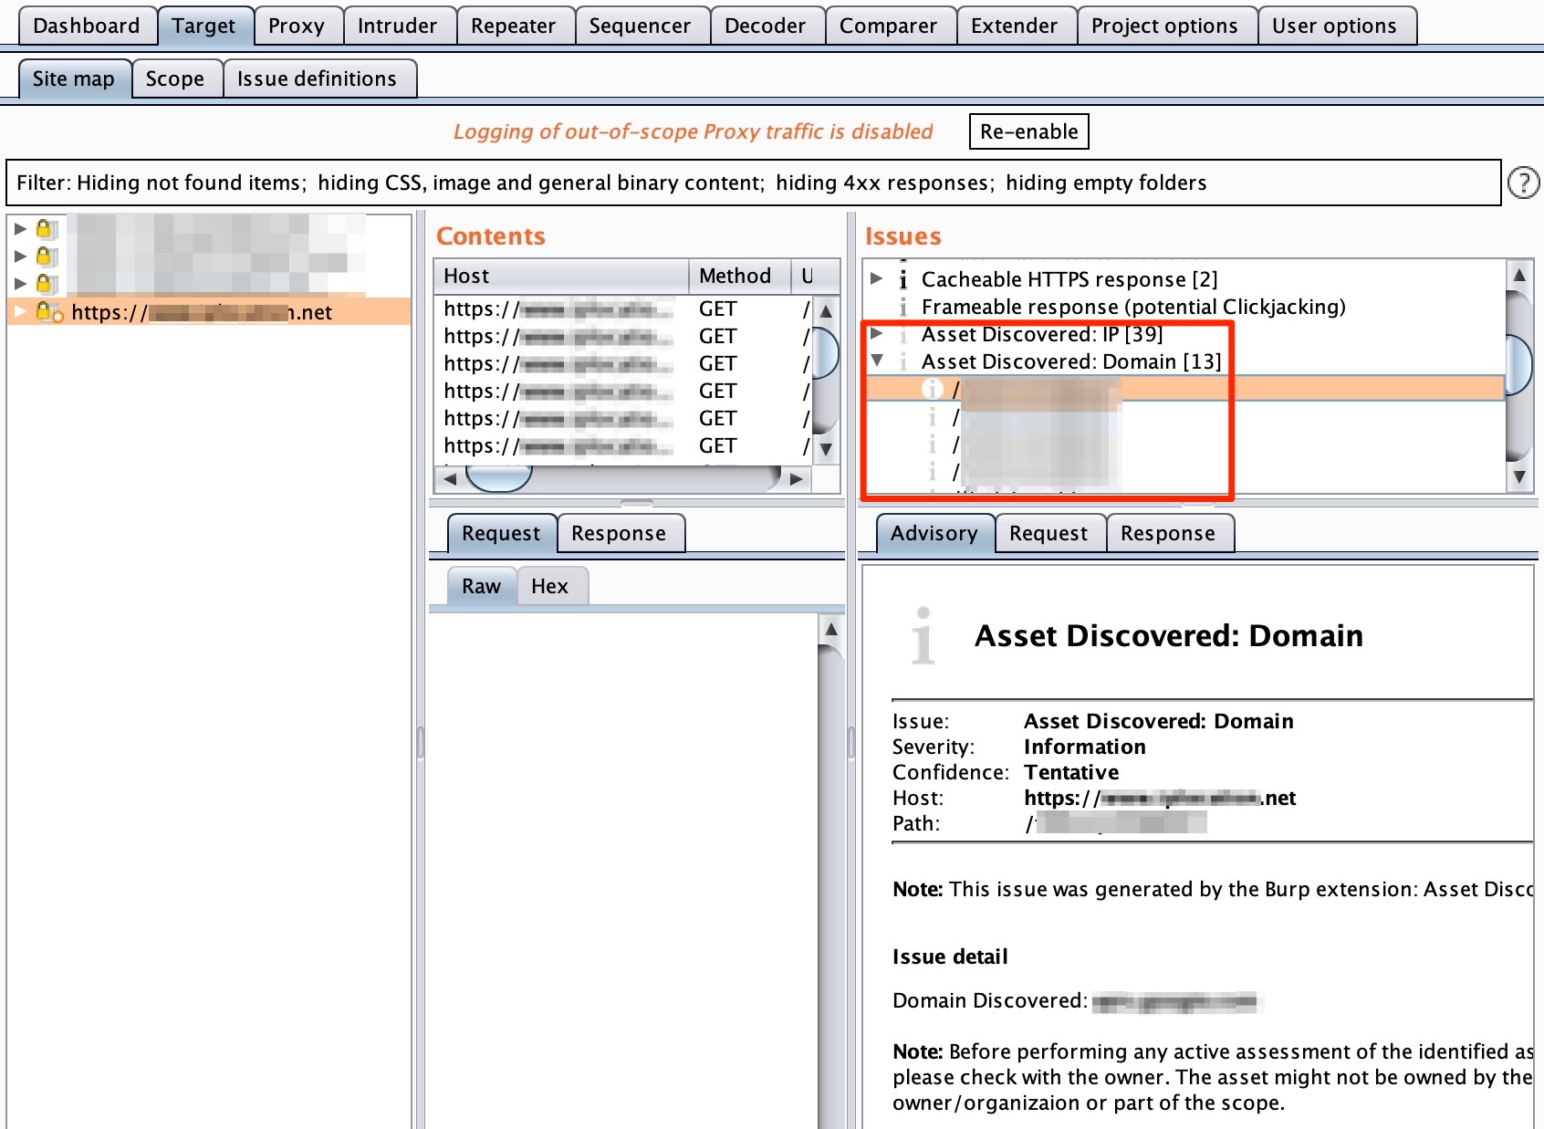Image resolution: width=1544 pixels, height=1129 pixels.
Task: Click the Confidence value Tentative
Action: [x=1071, y=772]
